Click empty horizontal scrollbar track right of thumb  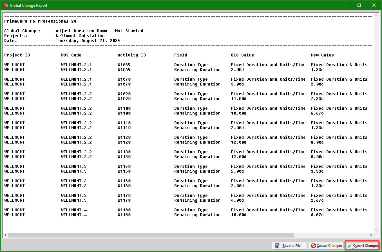click(332, 235)
